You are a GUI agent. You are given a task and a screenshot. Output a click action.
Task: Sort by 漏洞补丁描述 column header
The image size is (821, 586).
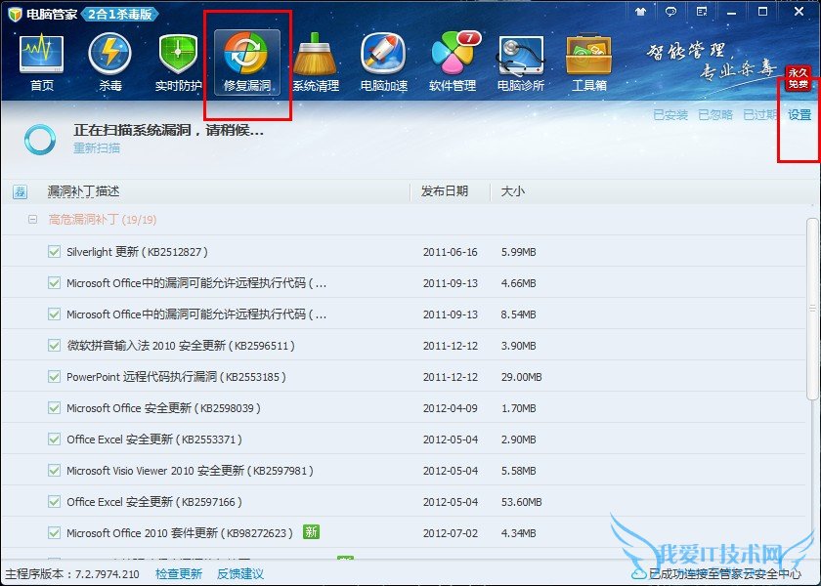[x=83, y=191]
